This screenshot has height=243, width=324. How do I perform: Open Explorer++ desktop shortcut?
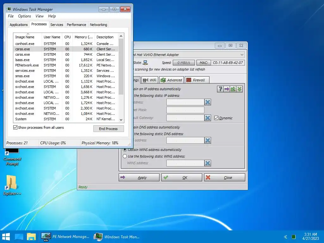point(12,185)
